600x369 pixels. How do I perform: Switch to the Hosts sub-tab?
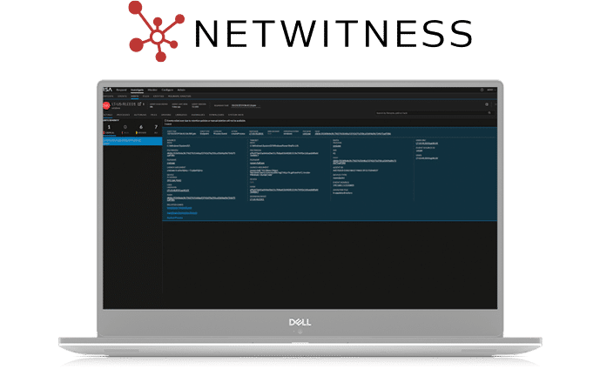135,97
